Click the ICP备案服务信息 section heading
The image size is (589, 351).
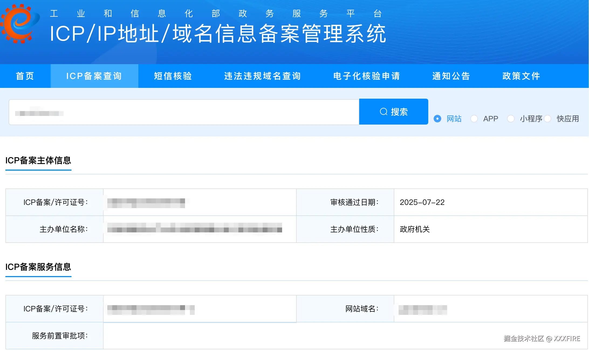click(38, 267)
